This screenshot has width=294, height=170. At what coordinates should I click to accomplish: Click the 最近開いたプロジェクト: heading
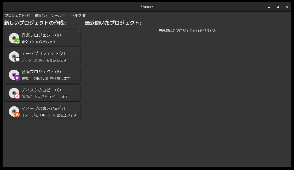113,23
